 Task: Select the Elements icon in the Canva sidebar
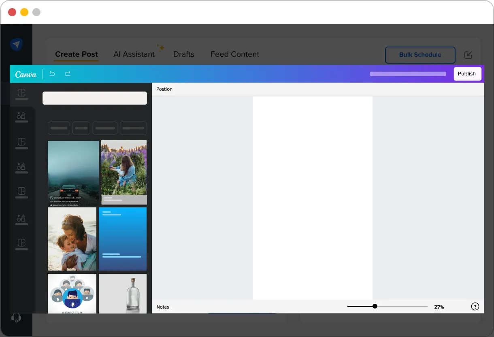tap(21, 117)
